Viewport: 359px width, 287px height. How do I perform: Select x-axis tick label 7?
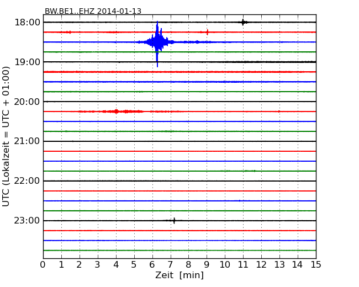point(170,264)
